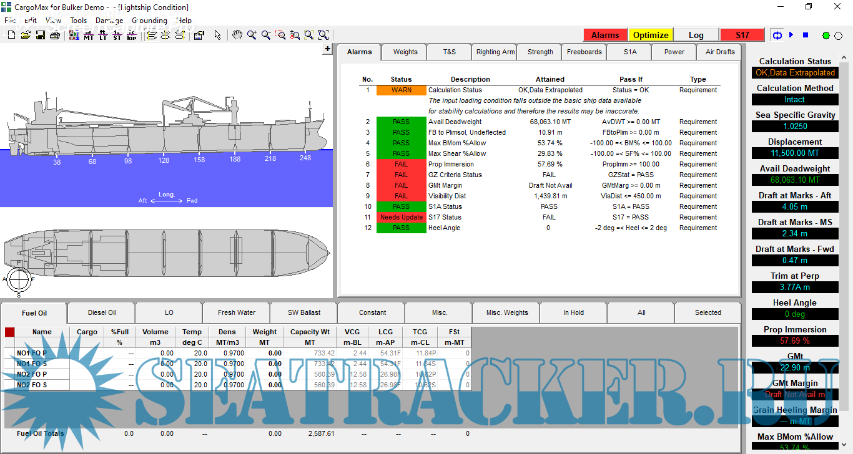This screenshot has width=853, height=454.
Task: Click the NO1 FO P volume cell
Action: click(x=155, y=353)
